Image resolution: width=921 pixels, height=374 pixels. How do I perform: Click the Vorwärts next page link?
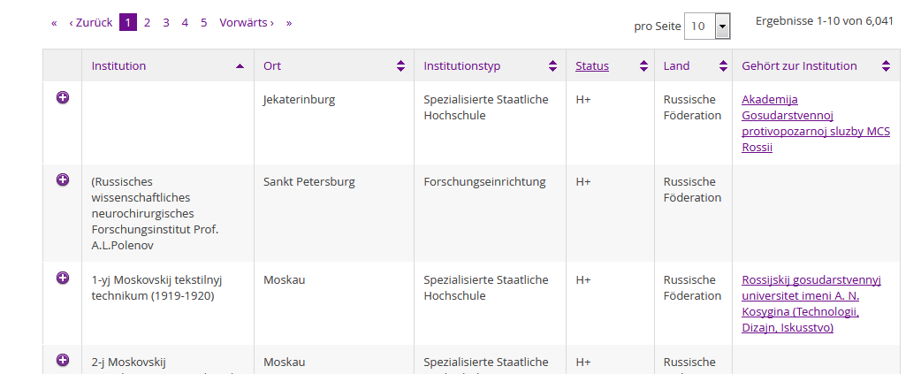point(247,23)
